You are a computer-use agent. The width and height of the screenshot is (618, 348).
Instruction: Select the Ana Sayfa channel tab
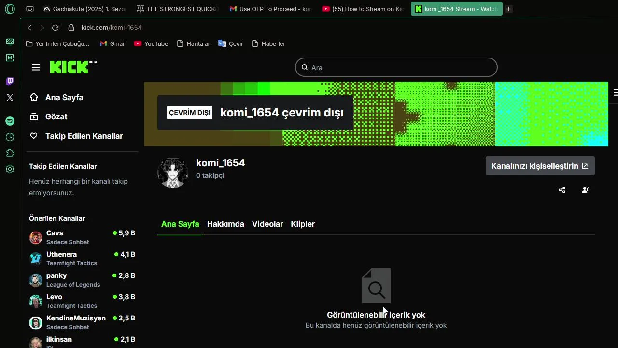coord(180,224)
